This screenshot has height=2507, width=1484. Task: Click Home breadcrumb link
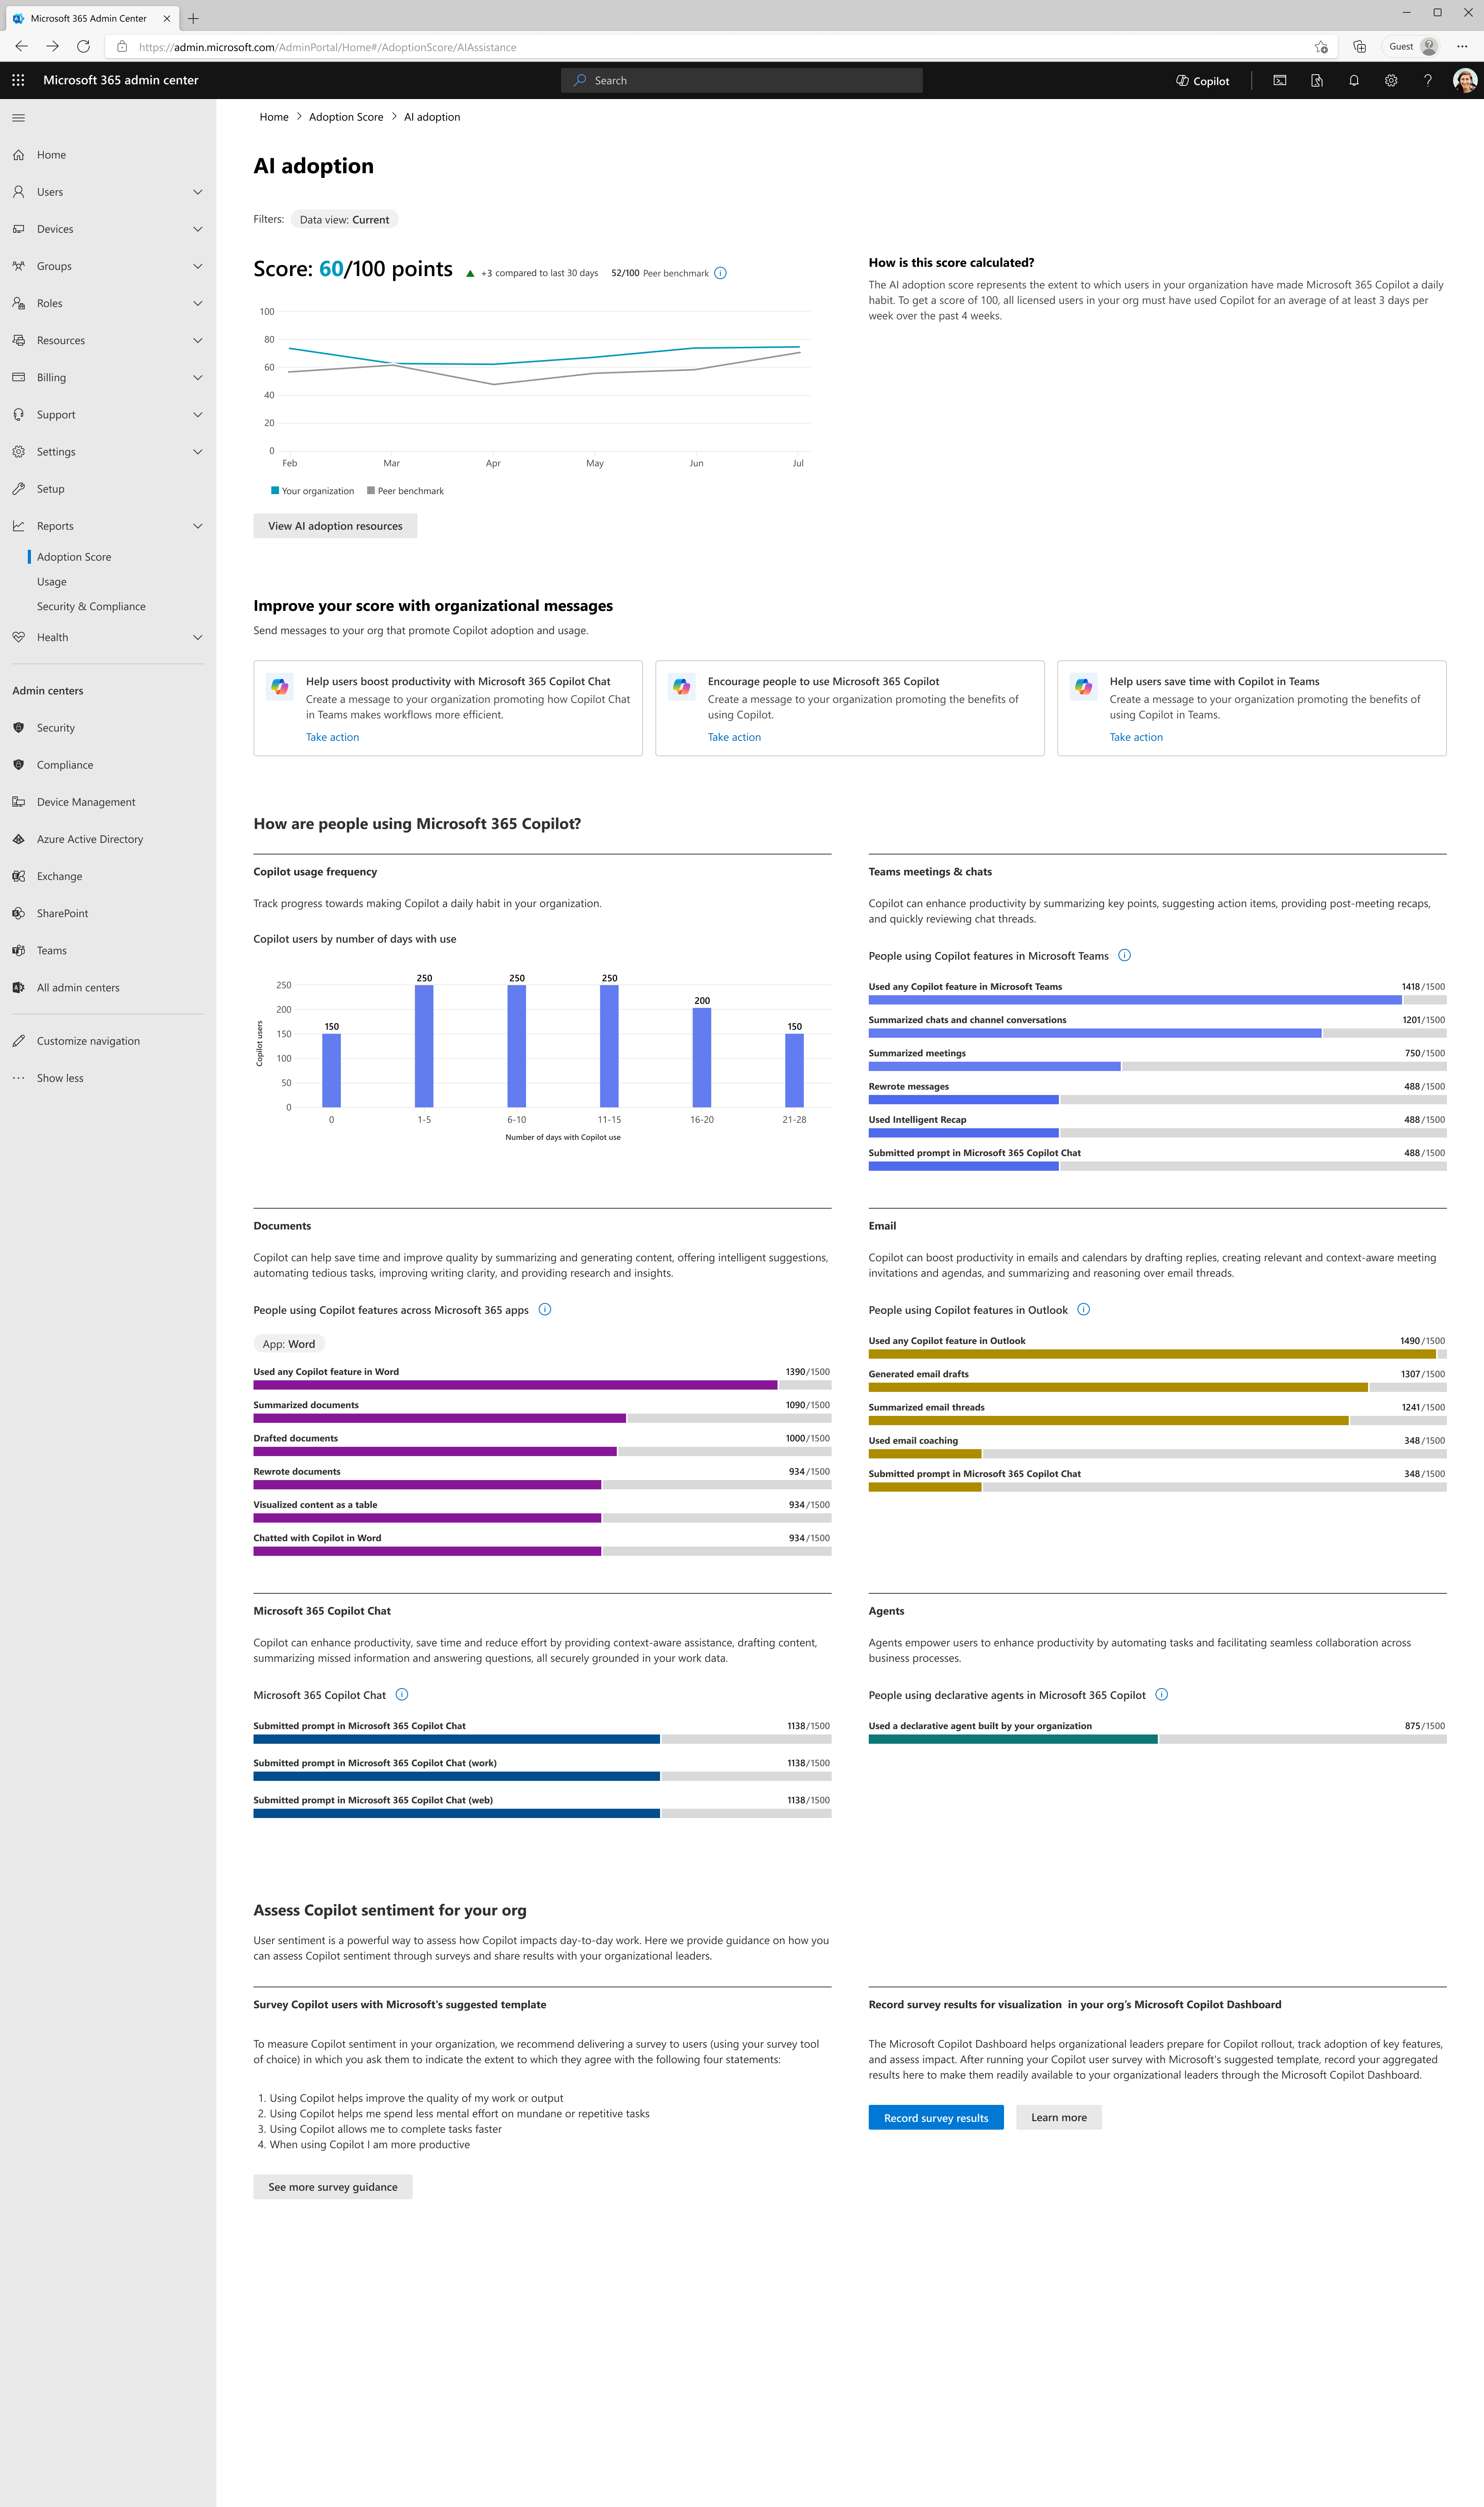point(274,117)
